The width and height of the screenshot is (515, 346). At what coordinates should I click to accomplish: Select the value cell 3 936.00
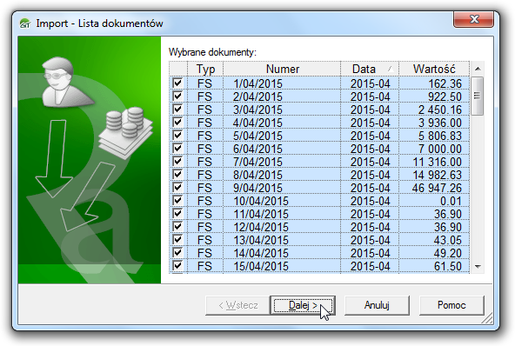click(434, 123)
